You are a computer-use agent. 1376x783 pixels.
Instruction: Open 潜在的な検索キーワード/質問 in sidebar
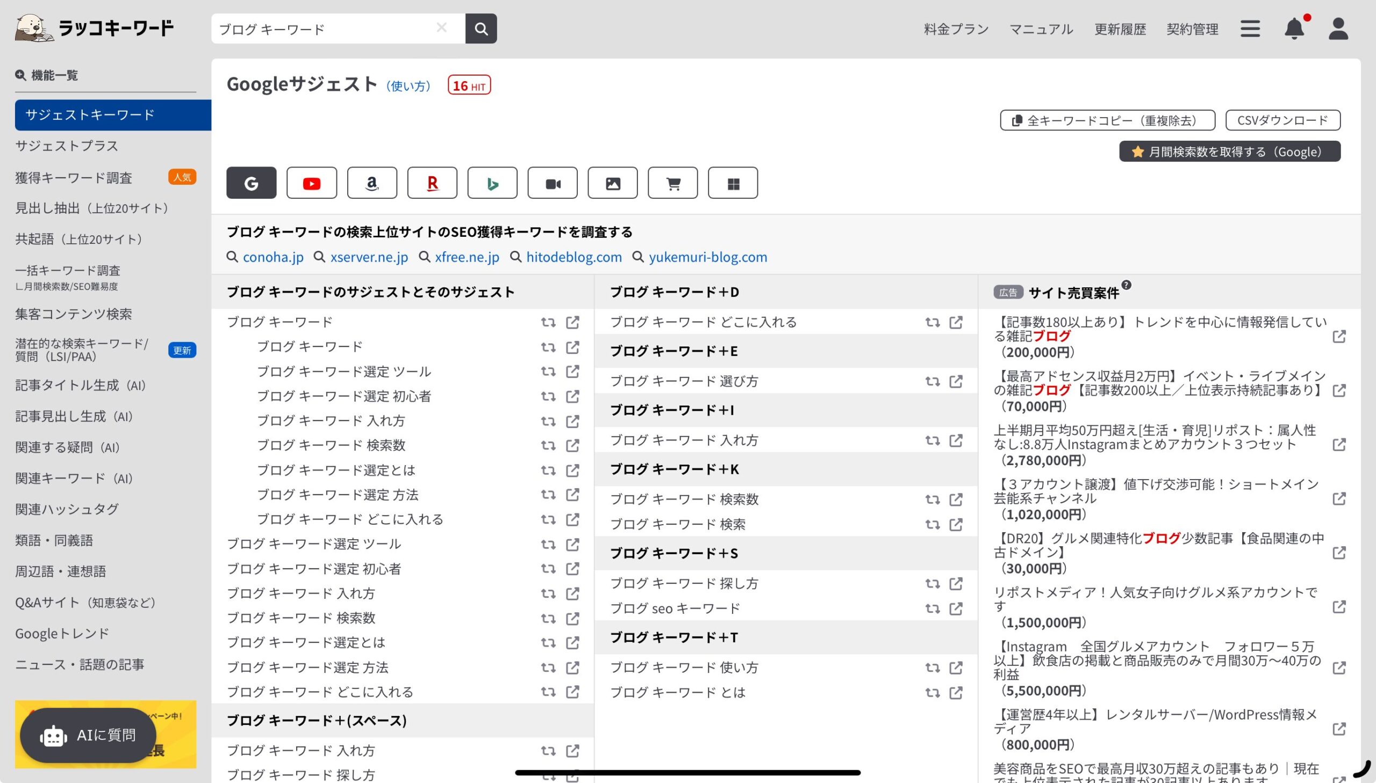pos(82,350)
